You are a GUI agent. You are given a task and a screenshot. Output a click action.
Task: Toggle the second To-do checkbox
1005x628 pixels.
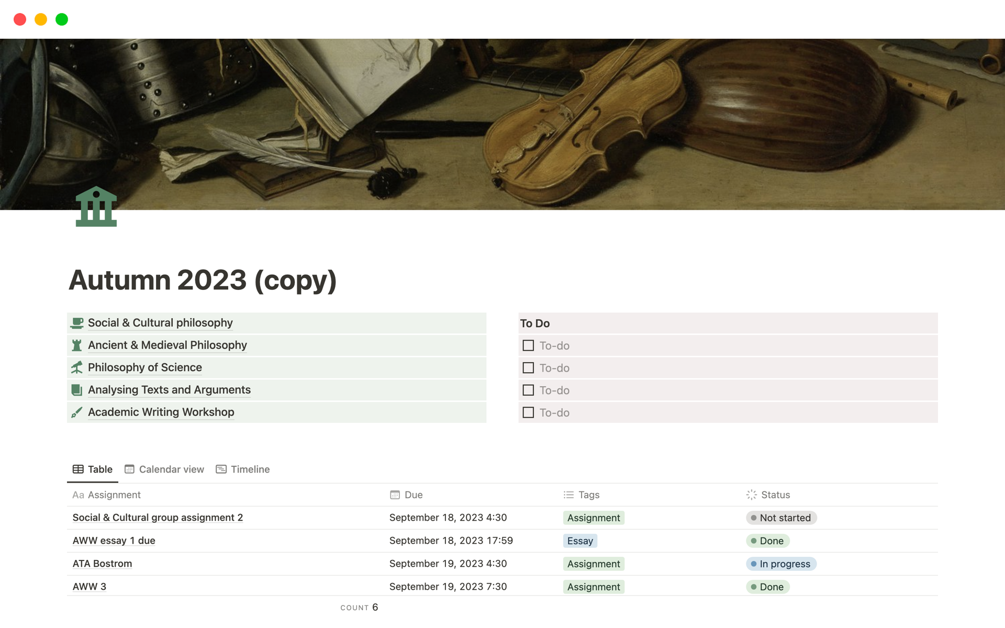pyautogui.click(x=528, y=367)
